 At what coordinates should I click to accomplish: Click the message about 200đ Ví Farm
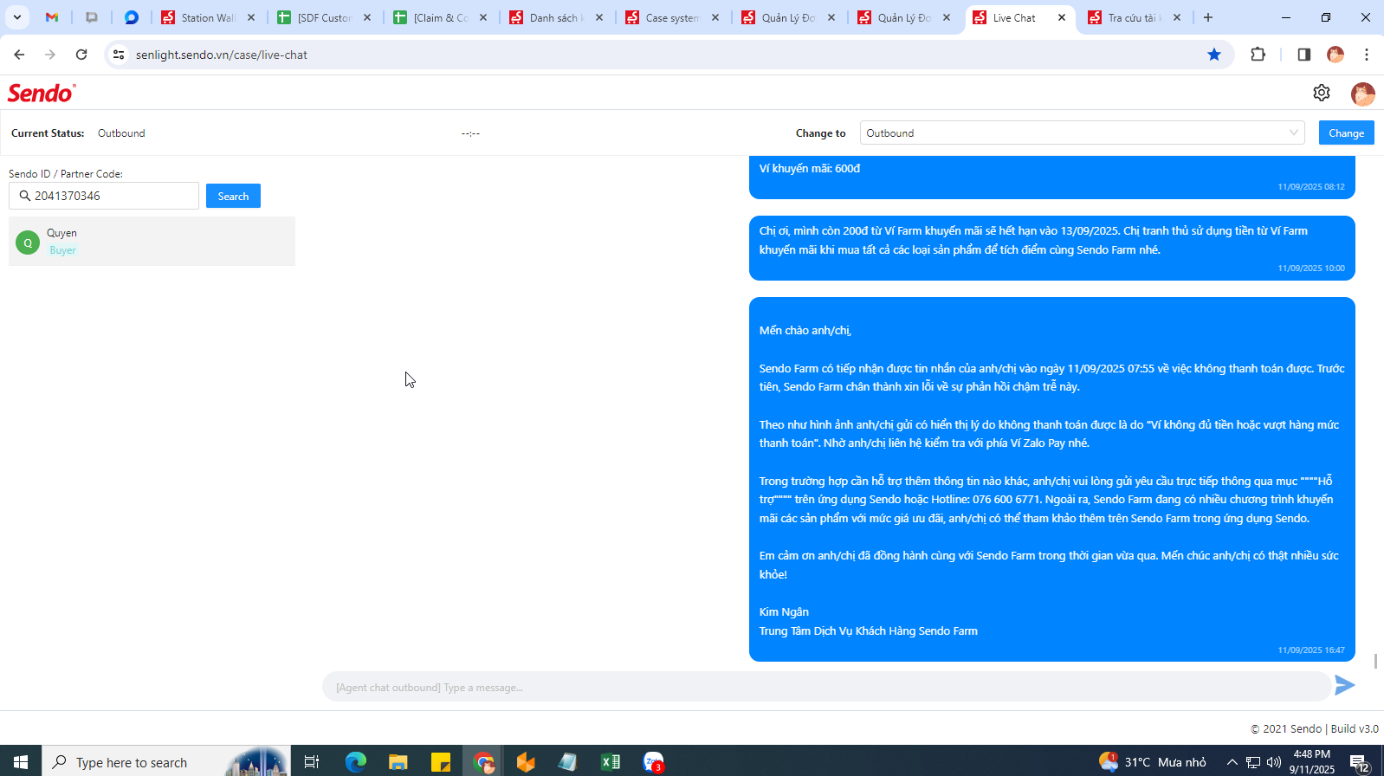1051,248
